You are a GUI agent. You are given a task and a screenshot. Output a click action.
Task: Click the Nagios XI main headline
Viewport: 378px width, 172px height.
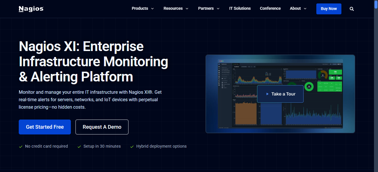point(93,62)
